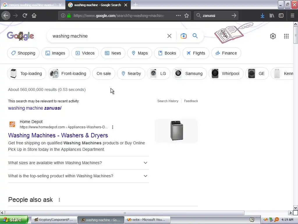Expand the top-selling product question
This screenshot has height=224, width=298.
(79, 176)
